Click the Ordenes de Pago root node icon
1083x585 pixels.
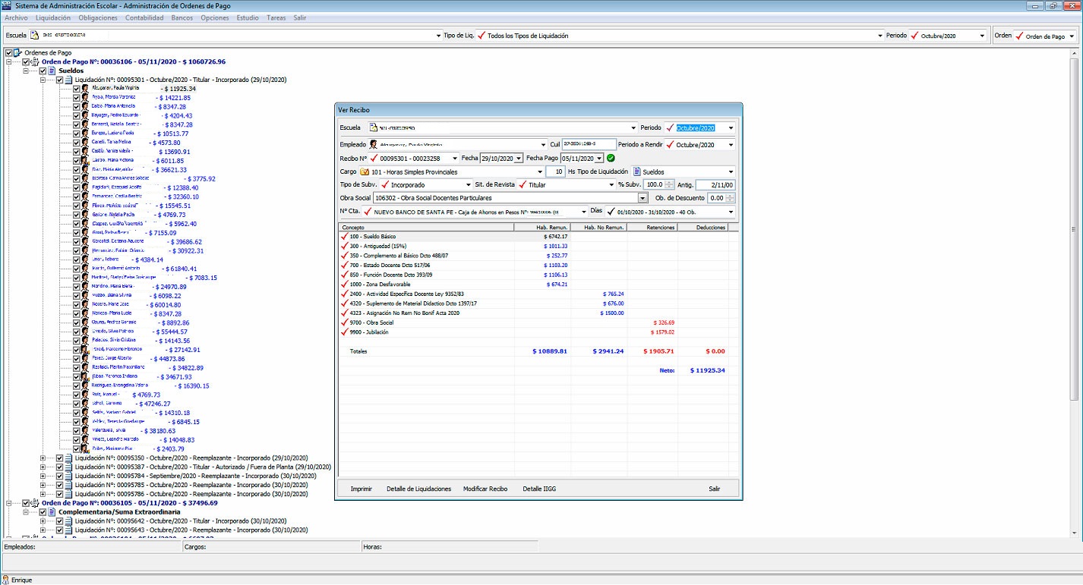18,52
